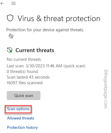Click the '(quick scan)' label in Last scan

[x=74, y=66]
